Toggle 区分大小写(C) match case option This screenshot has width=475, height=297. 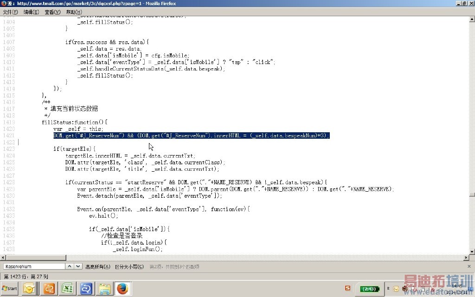pos(129,266)
